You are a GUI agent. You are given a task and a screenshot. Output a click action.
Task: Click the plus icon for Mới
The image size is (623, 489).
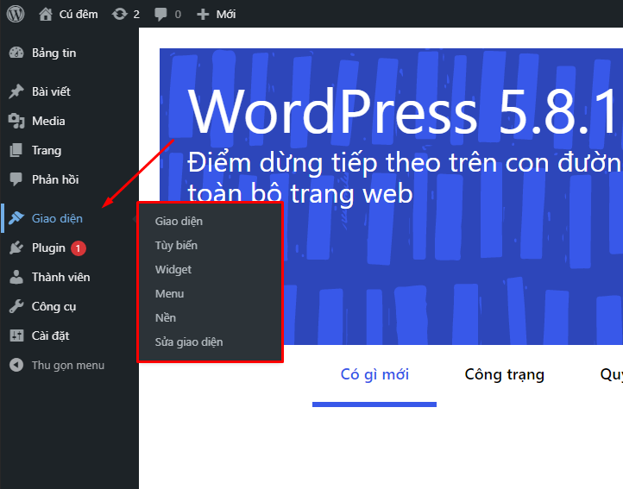pyautogui.click(x=203, y=15)
